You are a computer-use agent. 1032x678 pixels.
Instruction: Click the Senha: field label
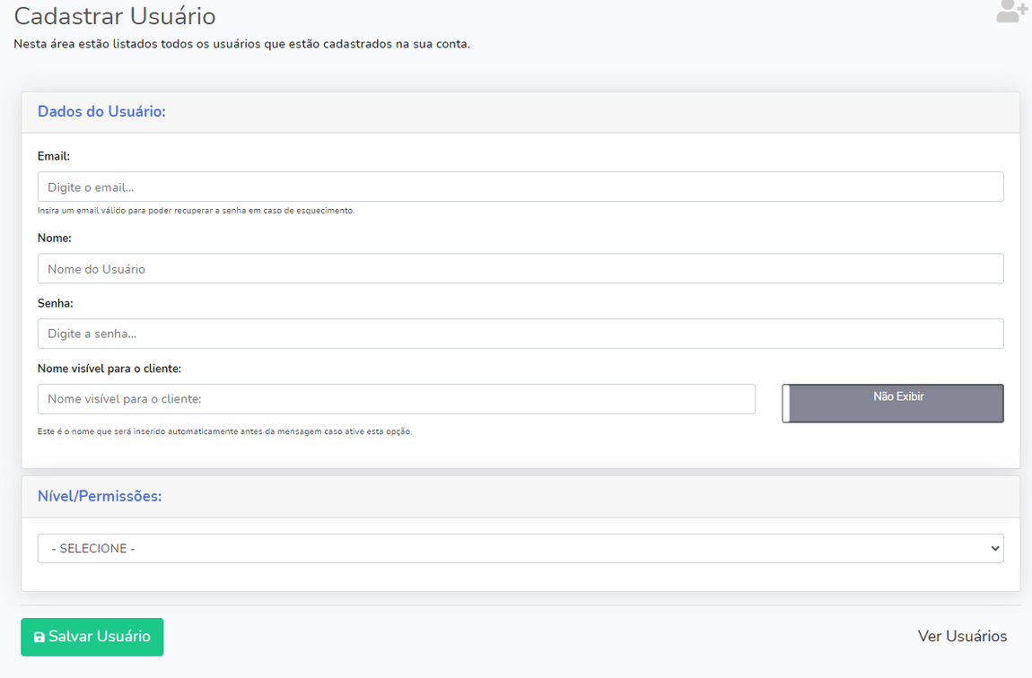(55, 303)
